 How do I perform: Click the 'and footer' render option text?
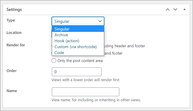point(113,53)
